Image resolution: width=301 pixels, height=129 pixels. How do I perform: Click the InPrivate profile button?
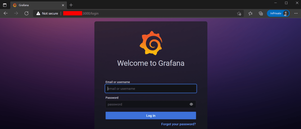(278, 13)
